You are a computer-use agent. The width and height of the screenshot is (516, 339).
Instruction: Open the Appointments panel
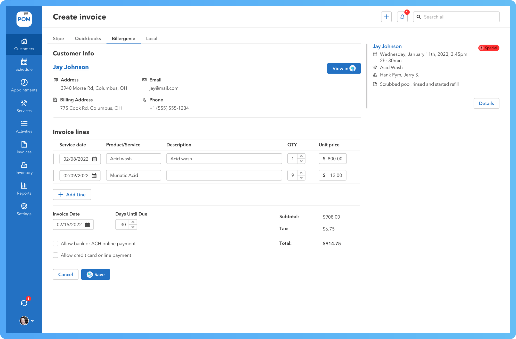pyautogui.click(x=24, y=85)
